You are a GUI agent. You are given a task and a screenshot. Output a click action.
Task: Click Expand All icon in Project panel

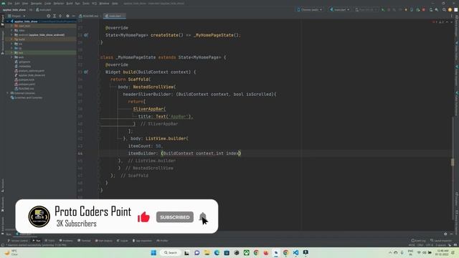coord(55,16)
